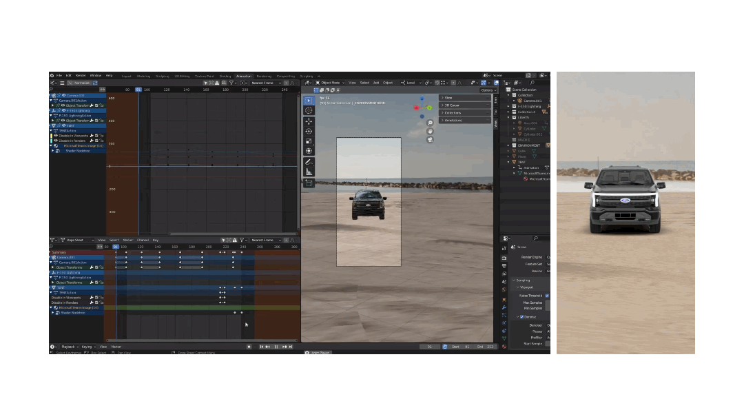Screen dimensions: 744x419
Task: Select the 3D Cursor tool
Action: [x=309, y=110]
